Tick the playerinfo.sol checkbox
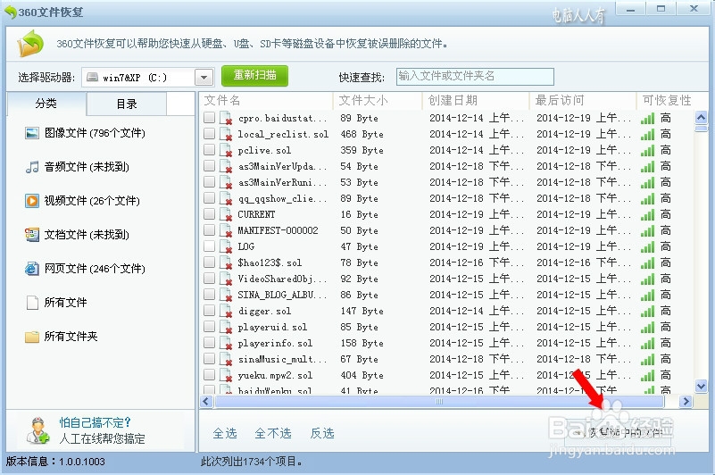715x475 pixels. (x=209, y=343)
